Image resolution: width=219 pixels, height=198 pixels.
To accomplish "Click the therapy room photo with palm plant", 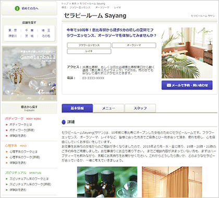I will 187,53.
